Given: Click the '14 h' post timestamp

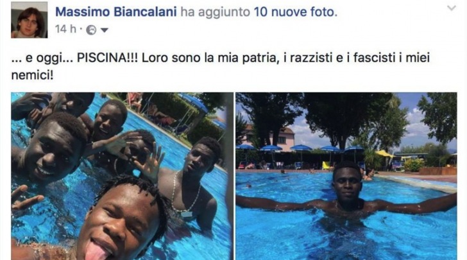Looking at the screenshot, I should tap(65, 30).
